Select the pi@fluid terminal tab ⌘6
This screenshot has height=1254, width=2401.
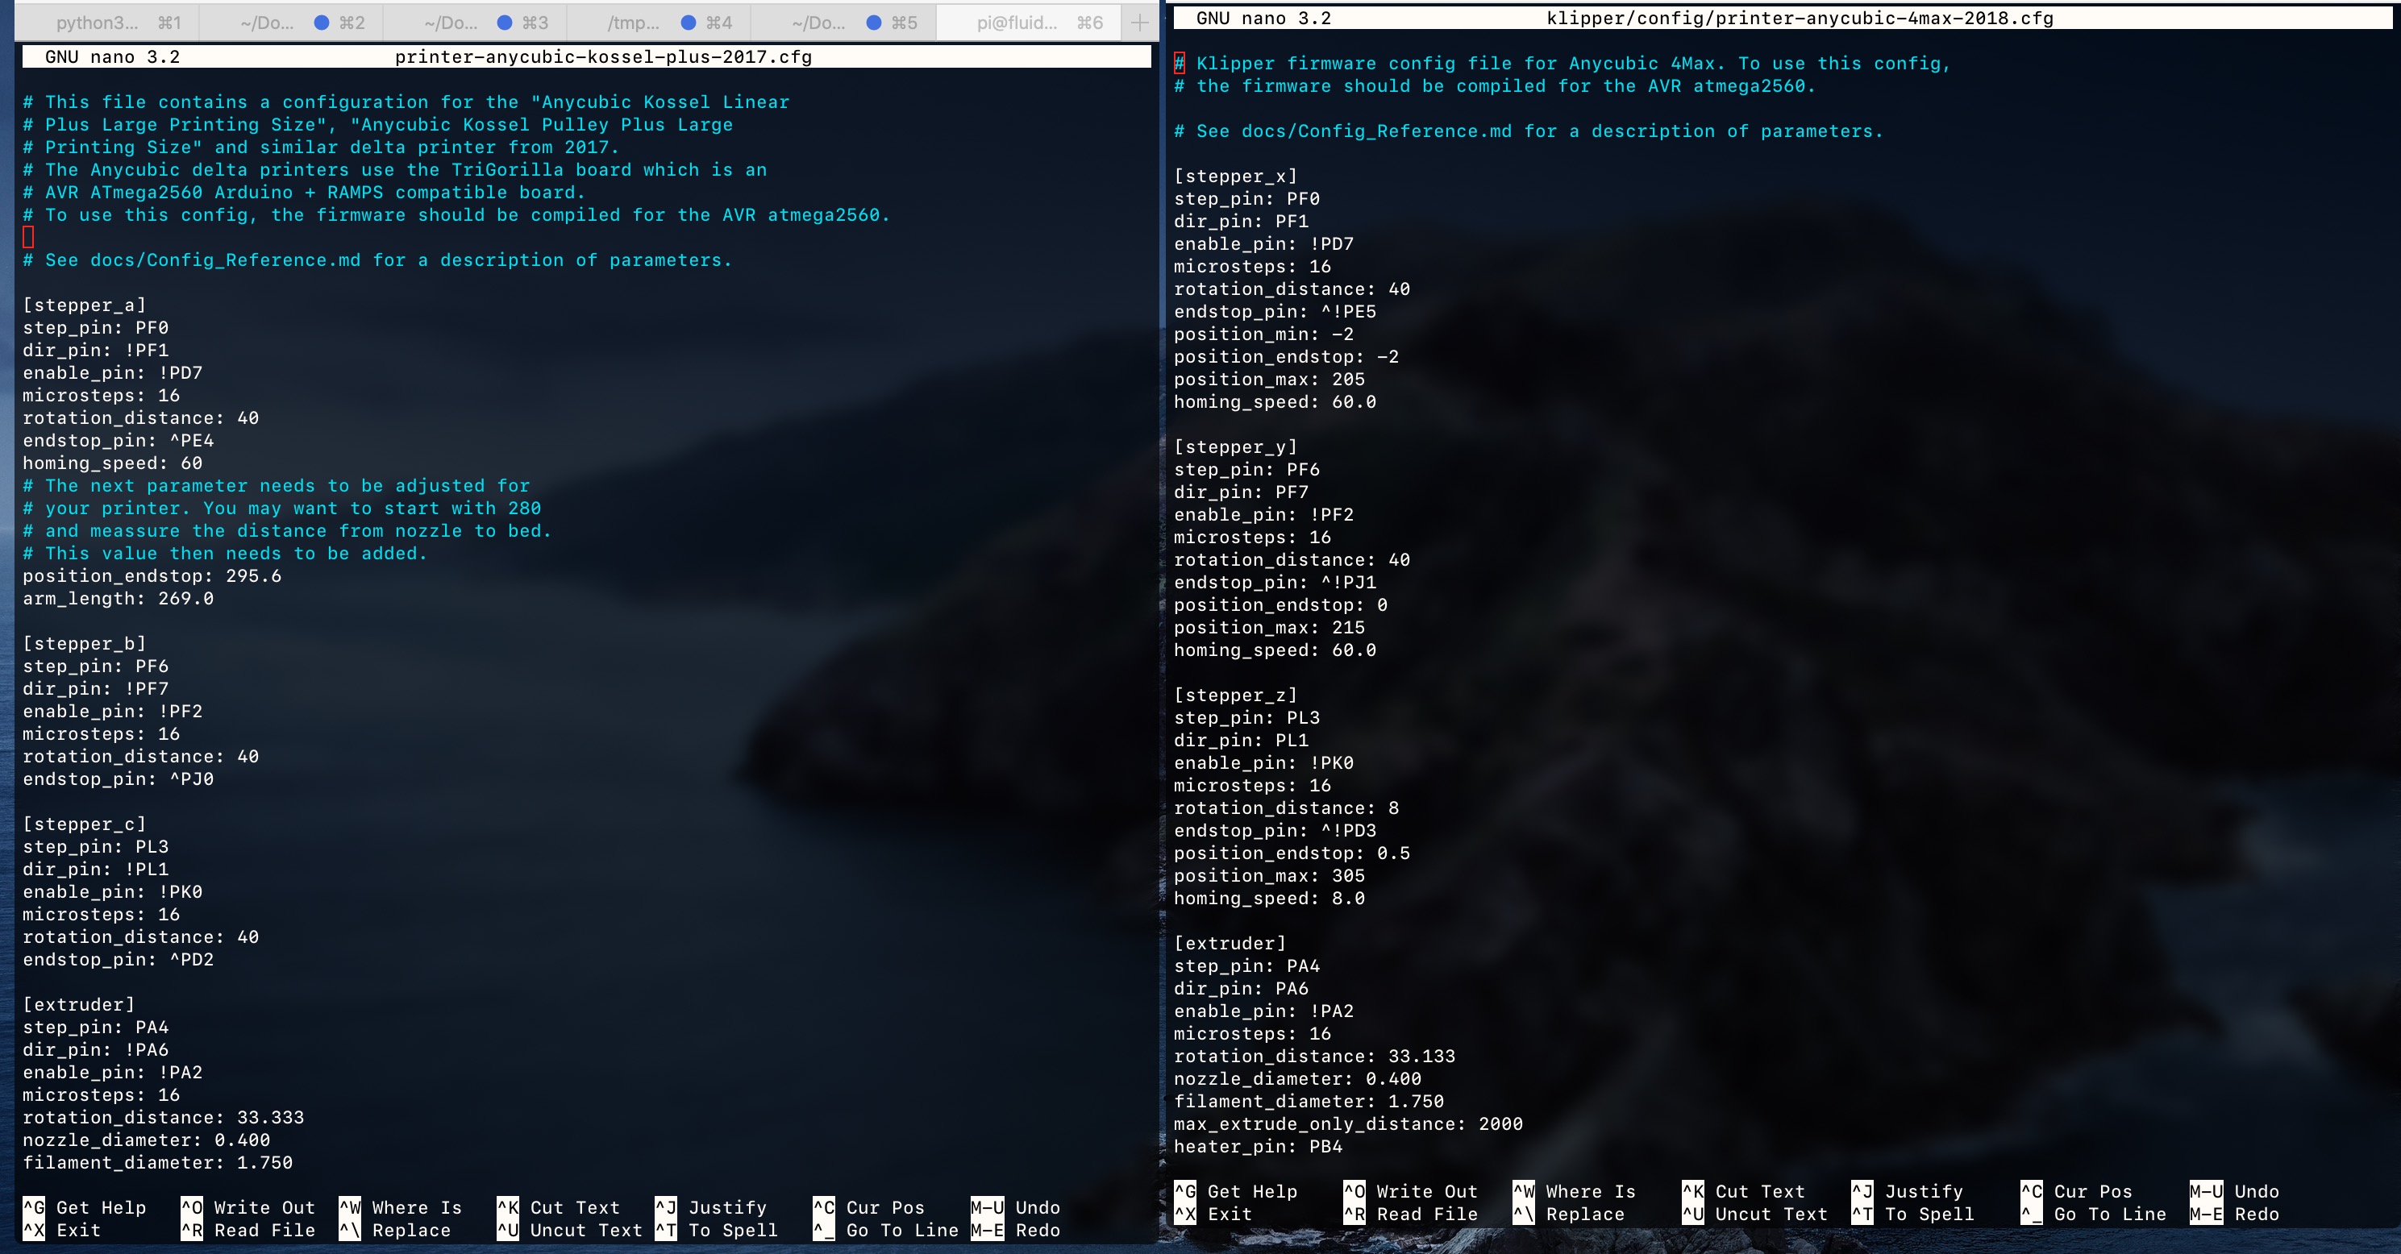point(1028,23)
